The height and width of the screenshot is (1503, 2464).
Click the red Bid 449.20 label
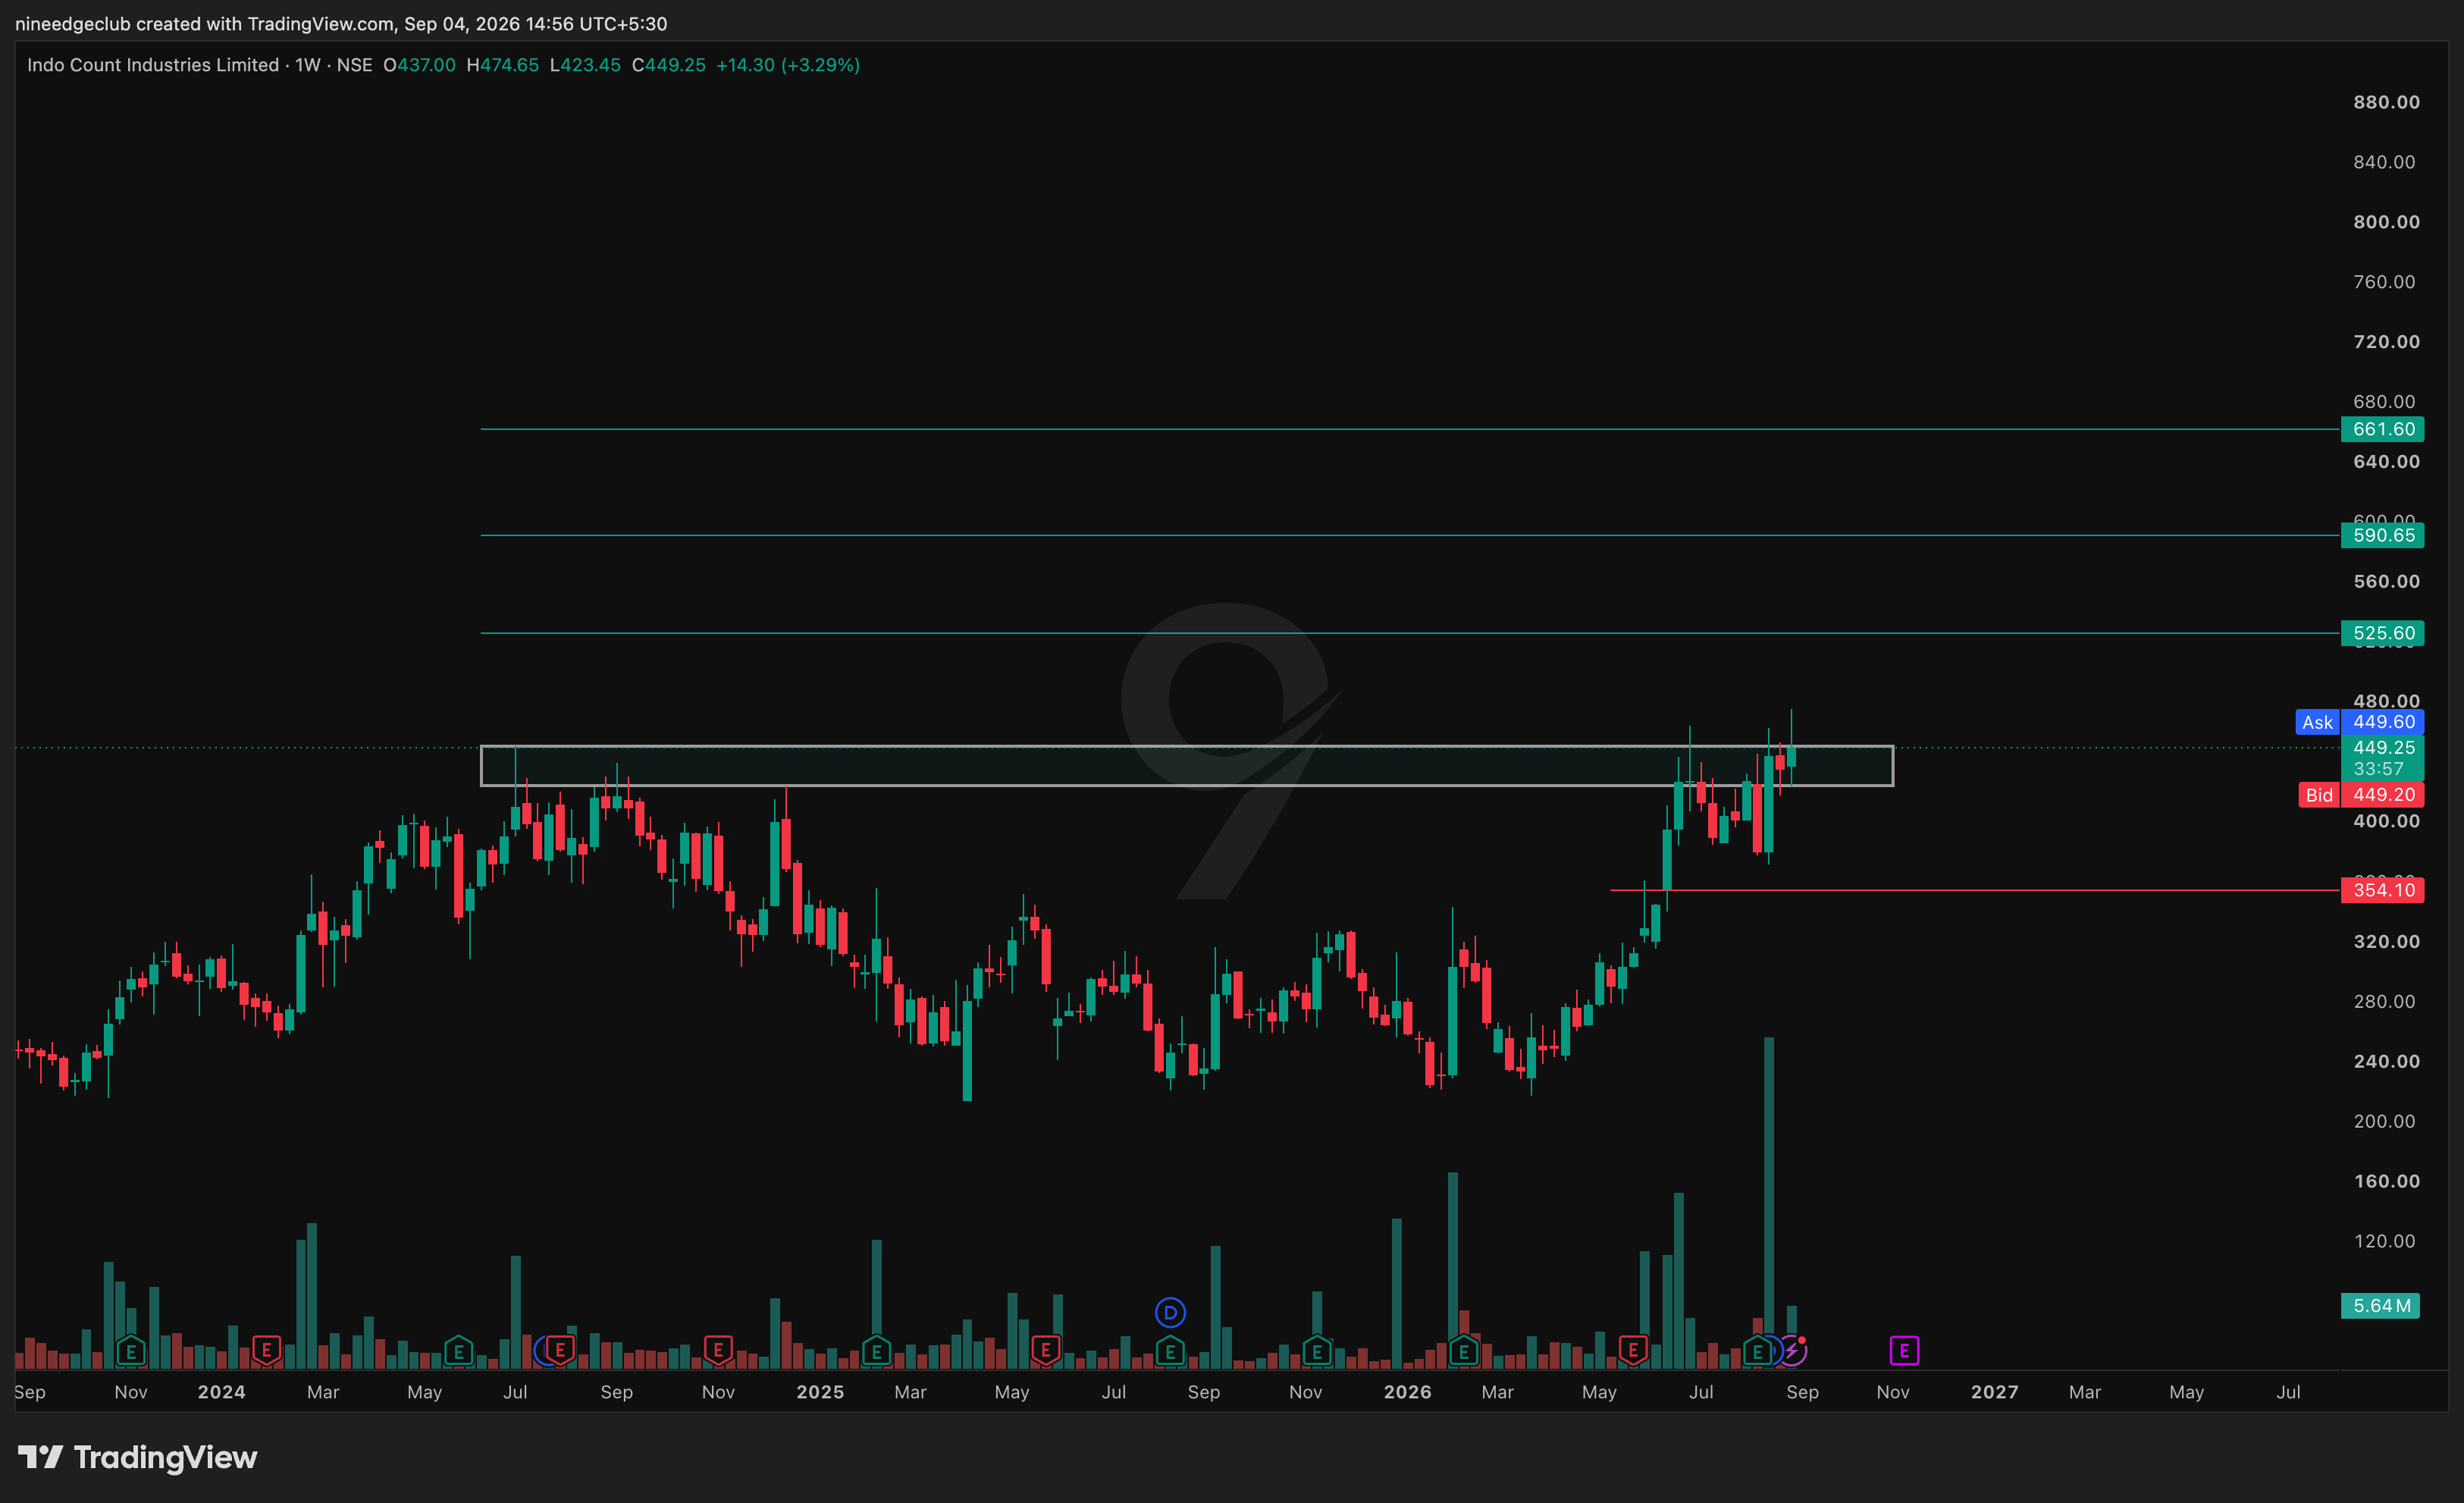pyautogui.click(x=2360, y=795)
